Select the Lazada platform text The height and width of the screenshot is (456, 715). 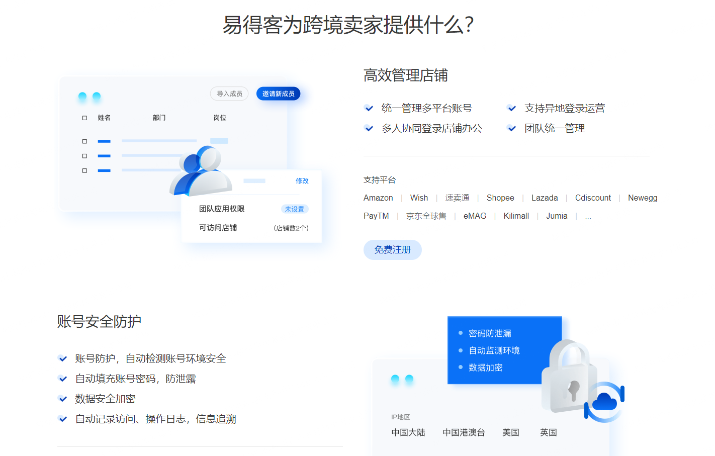pos(545,198)
